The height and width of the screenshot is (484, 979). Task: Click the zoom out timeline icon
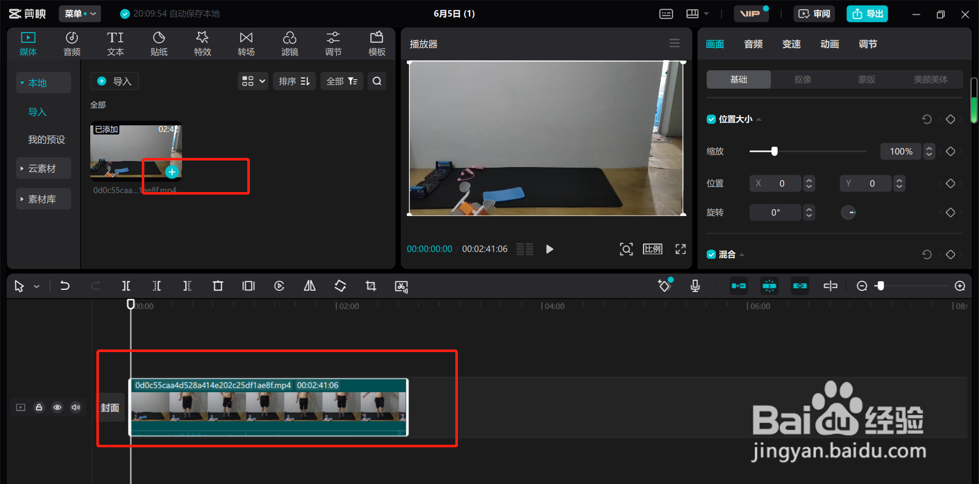click(862, 286)
